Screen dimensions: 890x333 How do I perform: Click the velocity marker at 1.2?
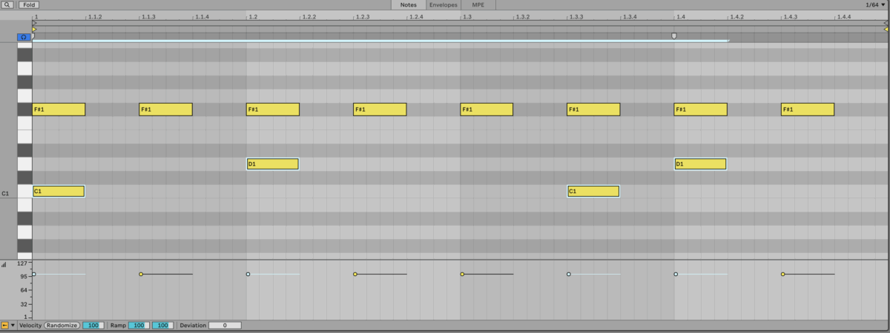[248, 275]
